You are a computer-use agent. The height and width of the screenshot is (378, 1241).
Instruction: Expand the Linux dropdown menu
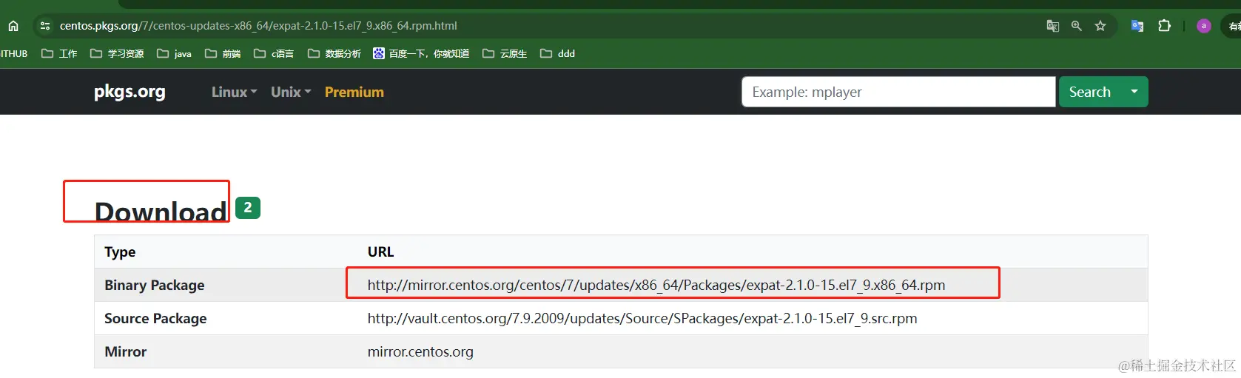point(234,92)
